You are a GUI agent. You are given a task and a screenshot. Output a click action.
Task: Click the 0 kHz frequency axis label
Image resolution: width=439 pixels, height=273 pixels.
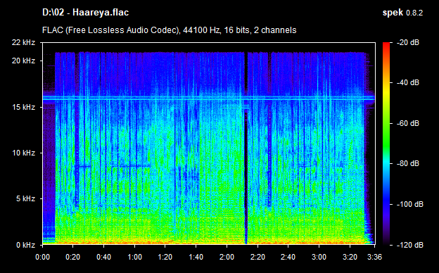[25, 245]
